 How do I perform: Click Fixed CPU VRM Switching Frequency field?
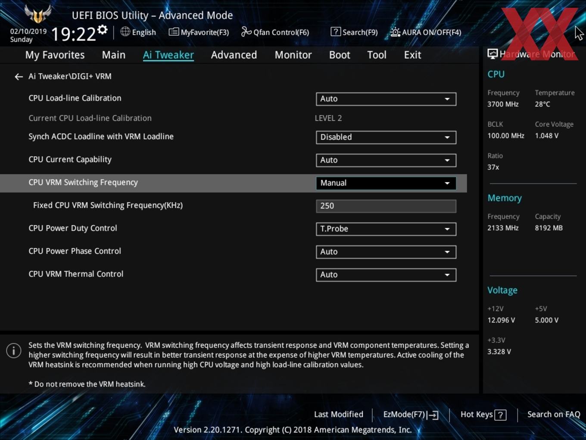pos(386,206)
